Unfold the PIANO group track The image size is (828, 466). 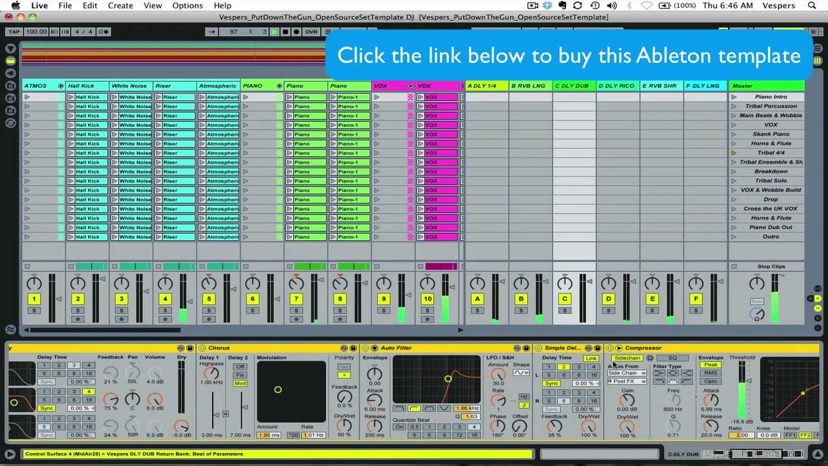279,85
